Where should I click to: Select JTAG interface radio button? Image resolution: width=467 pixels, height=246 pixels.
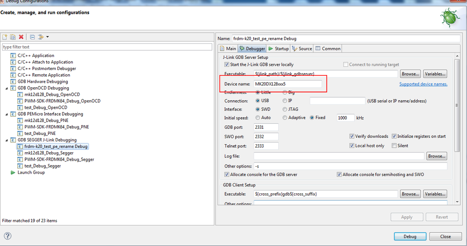(x=285, y=109)
